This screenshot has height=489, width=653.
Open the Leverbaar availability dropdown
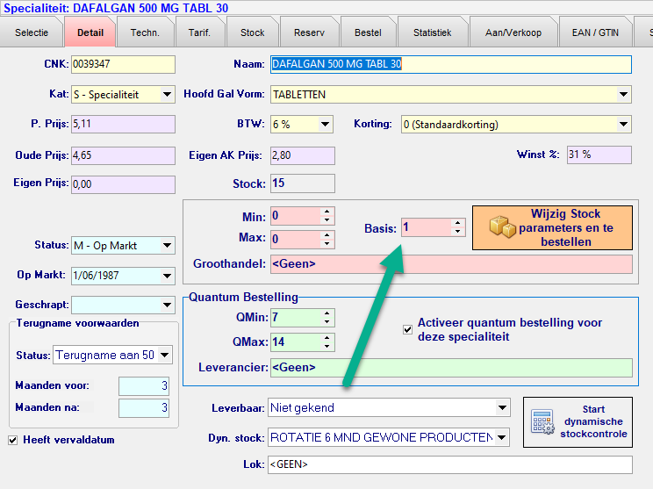click(x=502, y=407)
